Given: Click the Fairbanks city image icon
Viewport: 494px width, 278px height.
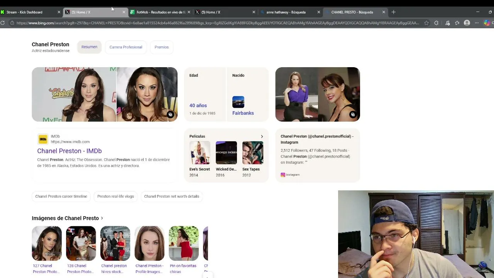Looking at the screenshot, I should click(238, 102).
